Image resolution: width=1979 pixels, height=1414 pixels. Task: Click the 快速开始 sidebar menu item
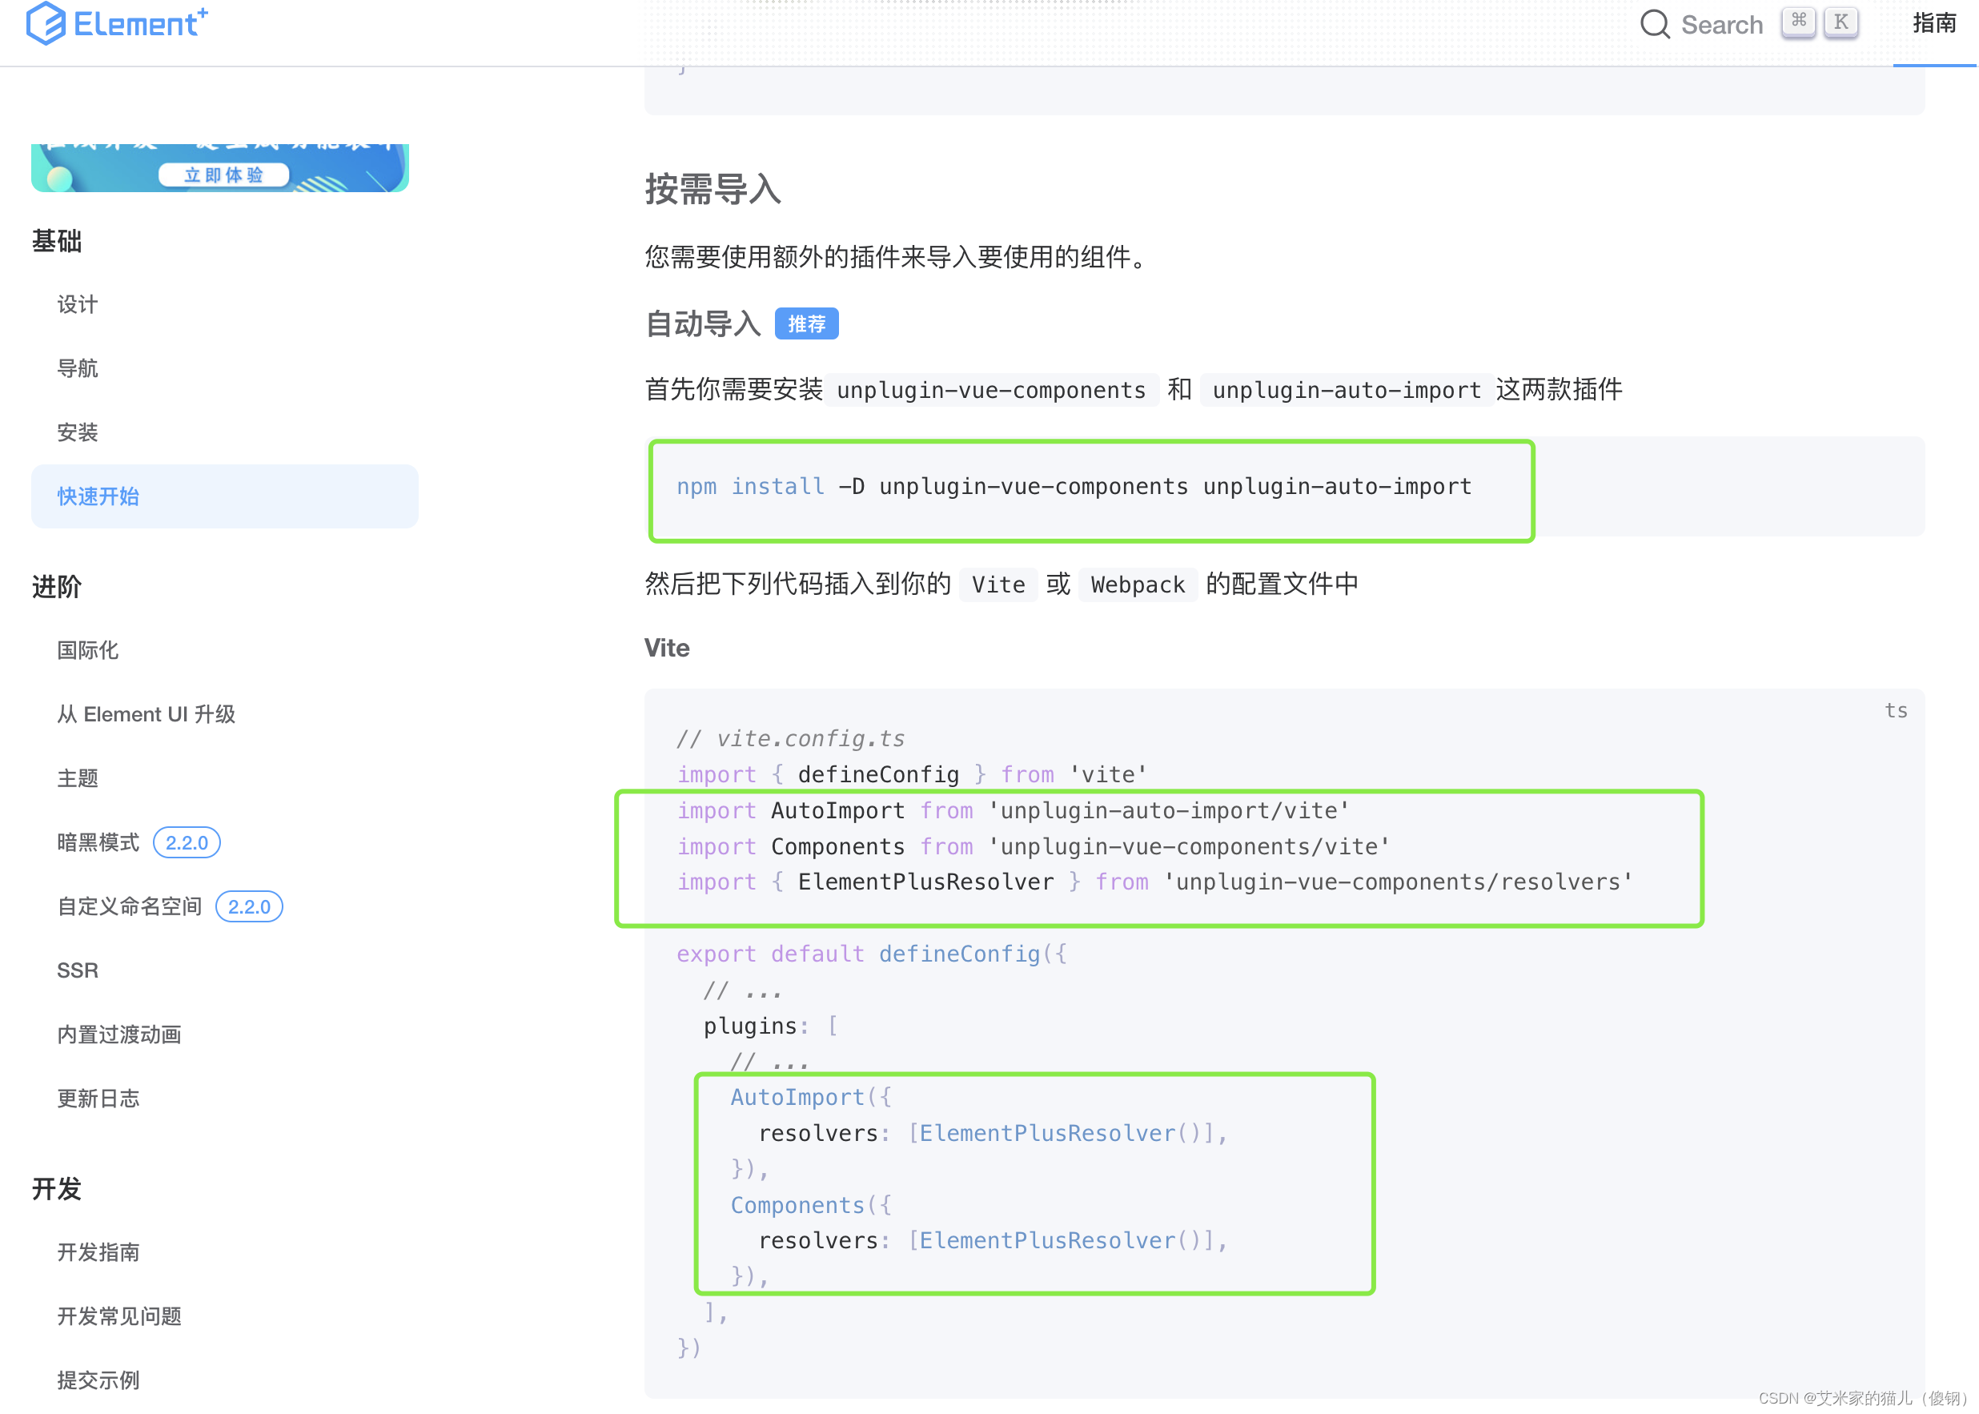[x=101, y=494]
